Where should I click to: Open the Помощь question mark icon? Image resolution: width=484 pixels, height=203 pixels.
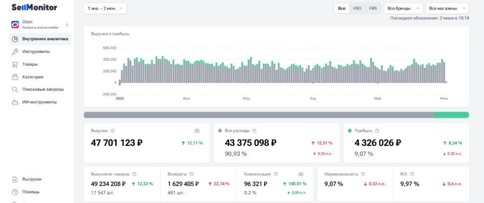[x=15, y=192]
